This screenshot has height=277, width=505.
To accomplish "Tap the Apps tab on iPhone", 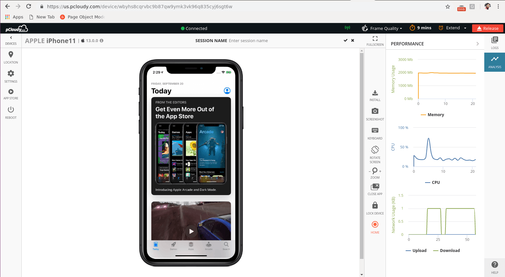I will 191,246.
